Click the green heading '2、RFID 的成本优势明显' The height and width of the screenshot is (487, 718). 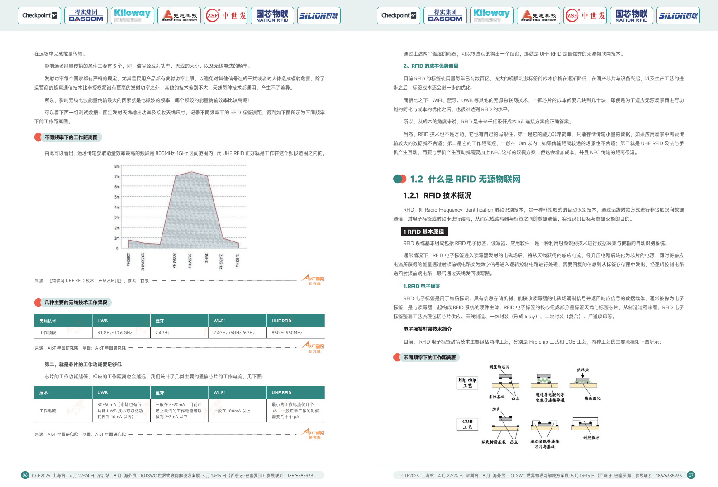pyautogui.click(x=431, y=66)
